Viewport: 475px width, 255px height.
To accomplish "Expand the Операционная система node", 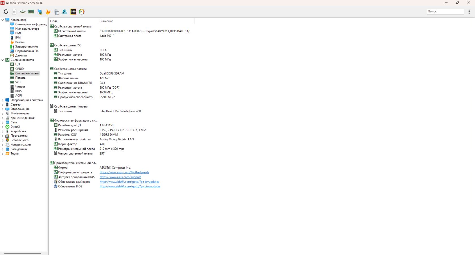I will tap(3, 100).
